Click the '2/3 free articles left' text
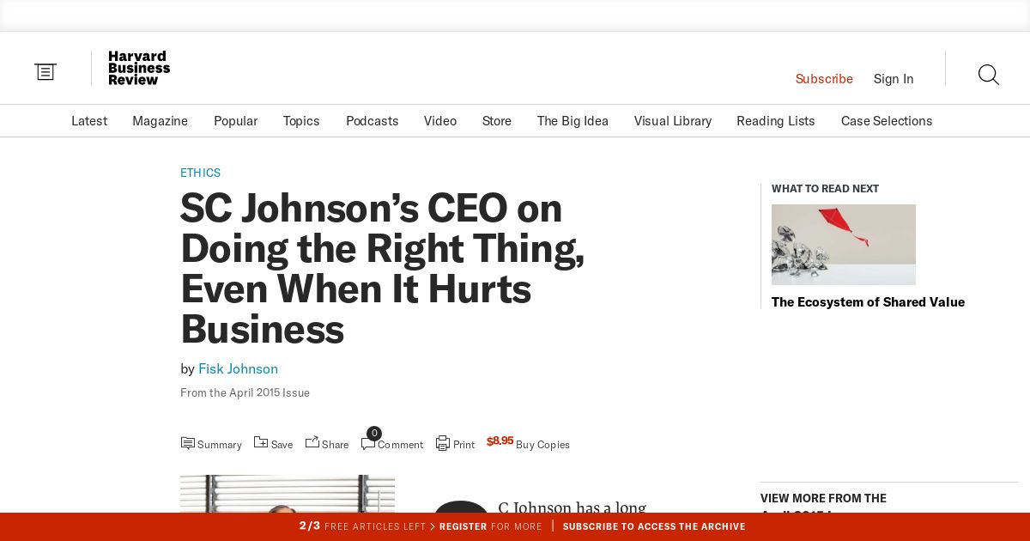This screenshot has width=1030, height=541. [362, 526]
